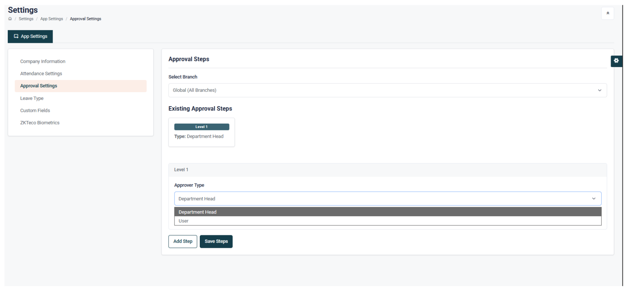
Task: Click Settings link in breadcrumb
Action: pos(26,19)
